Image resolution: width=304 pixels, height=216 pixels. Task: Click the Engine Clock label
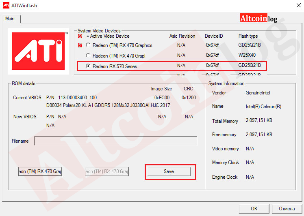(x=225, y=177)
